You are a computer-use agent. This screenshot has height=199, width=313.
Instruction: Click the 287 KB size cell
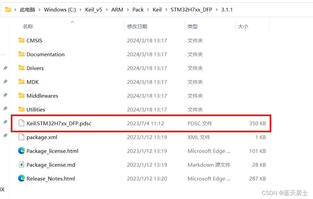pos(258,178)
